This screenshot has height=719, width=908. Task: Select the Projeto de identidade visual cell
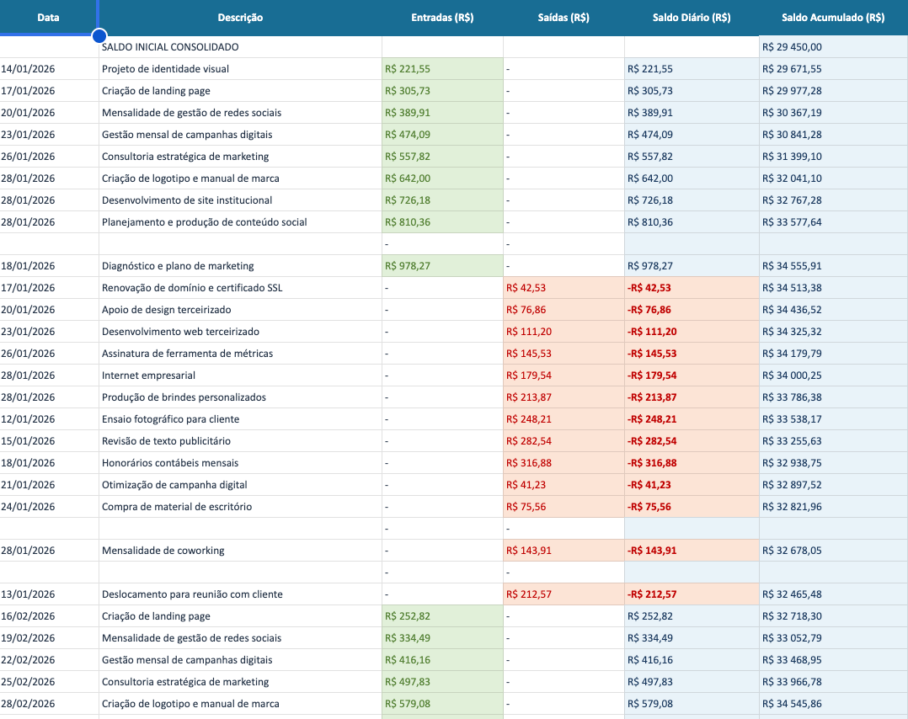[240, 69]
